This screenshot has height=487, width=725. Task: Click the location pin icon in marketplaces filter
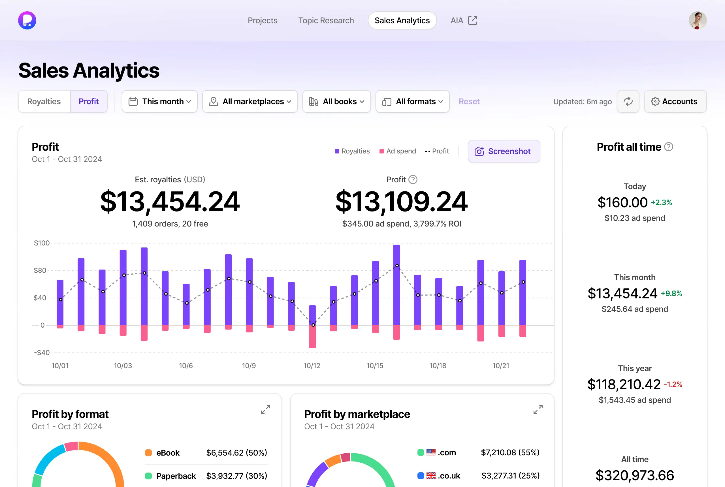(x=214, y=102)
